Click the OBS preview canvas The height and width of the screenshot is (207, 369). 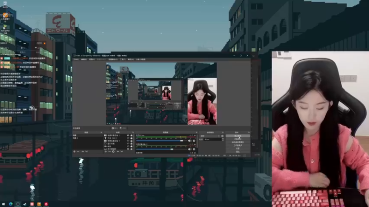[x=161, y=93]
